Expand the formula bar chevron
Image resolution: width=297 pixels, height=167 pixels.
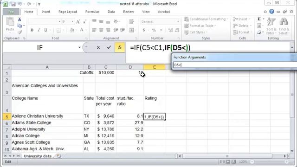tap(292, 47)
